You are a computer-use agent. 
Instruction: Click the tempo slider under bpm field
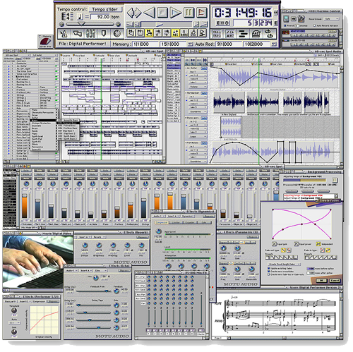coord(90,24)
